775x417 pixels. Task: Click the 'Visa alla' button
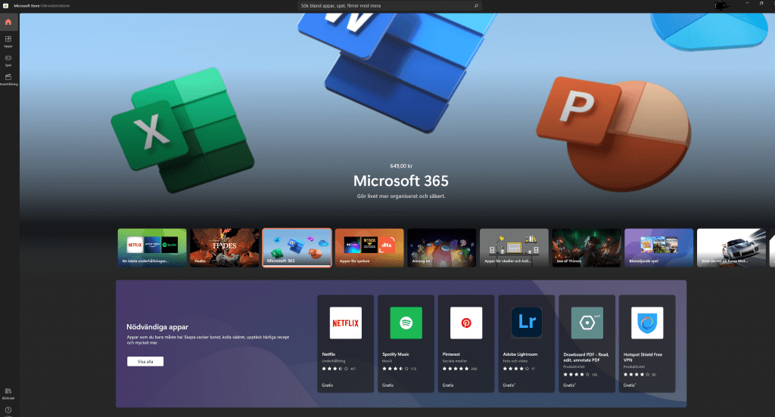(x=145, y=362)
